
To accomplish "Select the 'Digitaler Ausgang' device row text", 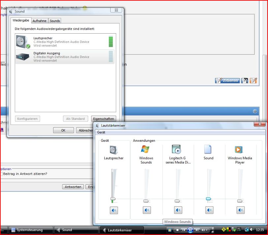I will 47,53.
